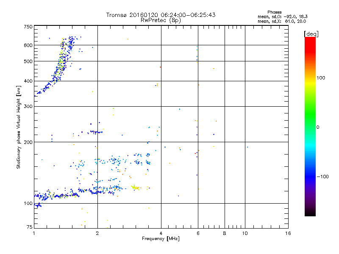Click the '500' y-axis tick label
Viewport: 339px width, 254px height.
(28, 61)
